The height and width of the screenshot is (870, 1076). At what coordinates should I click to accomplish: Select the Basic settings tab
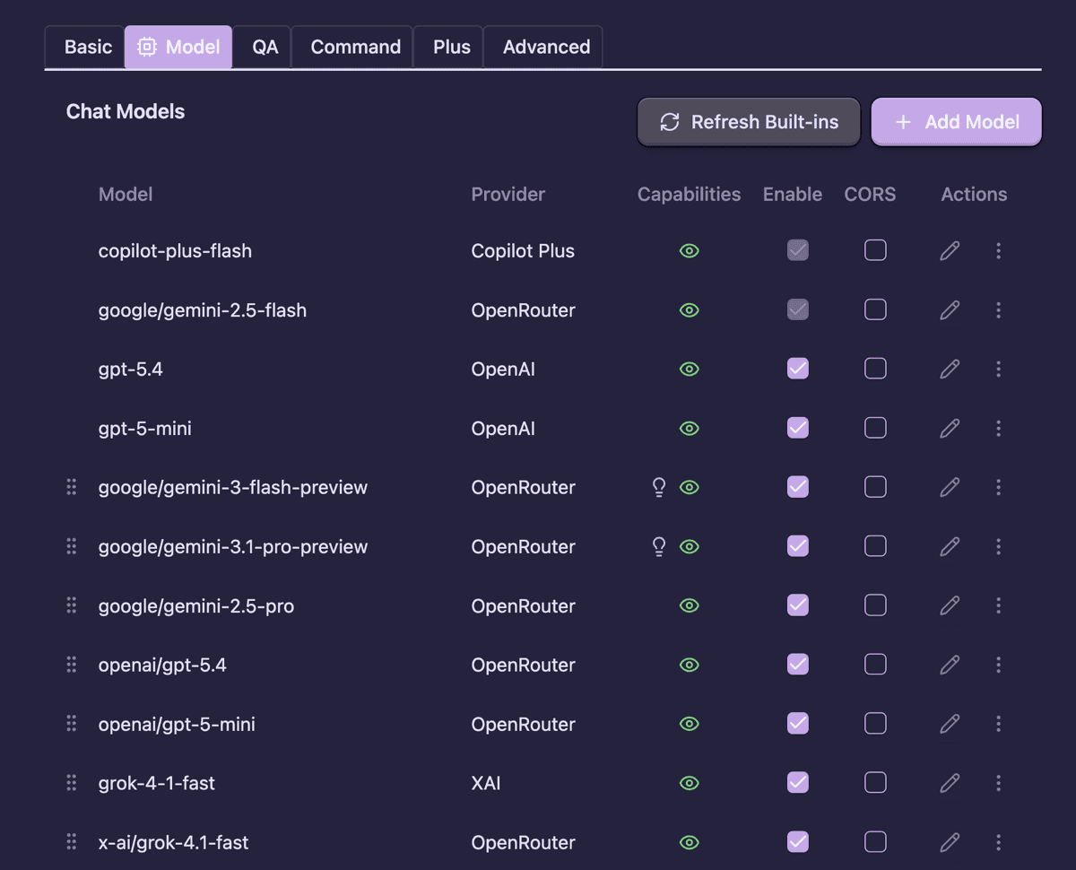pyautogui.click(x=85, y=47)
